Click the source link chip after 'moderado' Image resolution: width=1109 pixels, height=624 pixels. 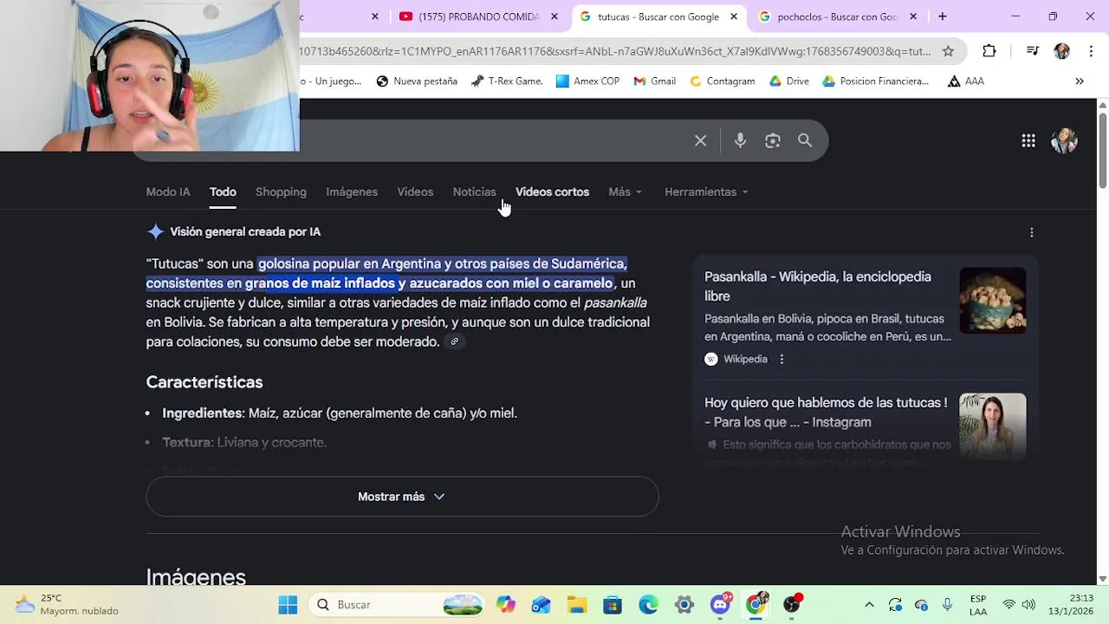click(454, 341)
